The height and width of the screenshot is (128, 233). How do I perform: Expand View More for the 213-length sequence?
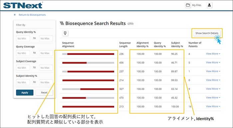(213, 107)
